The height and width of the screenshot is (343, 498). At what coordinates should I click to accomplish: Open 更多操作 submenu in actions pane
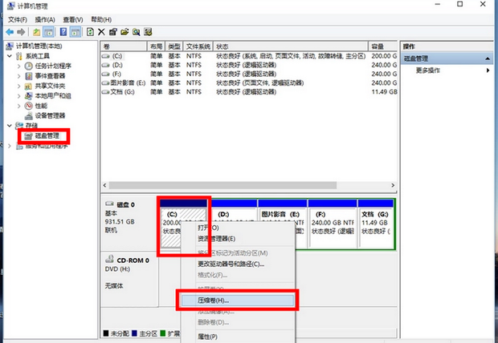click(447, 71)
